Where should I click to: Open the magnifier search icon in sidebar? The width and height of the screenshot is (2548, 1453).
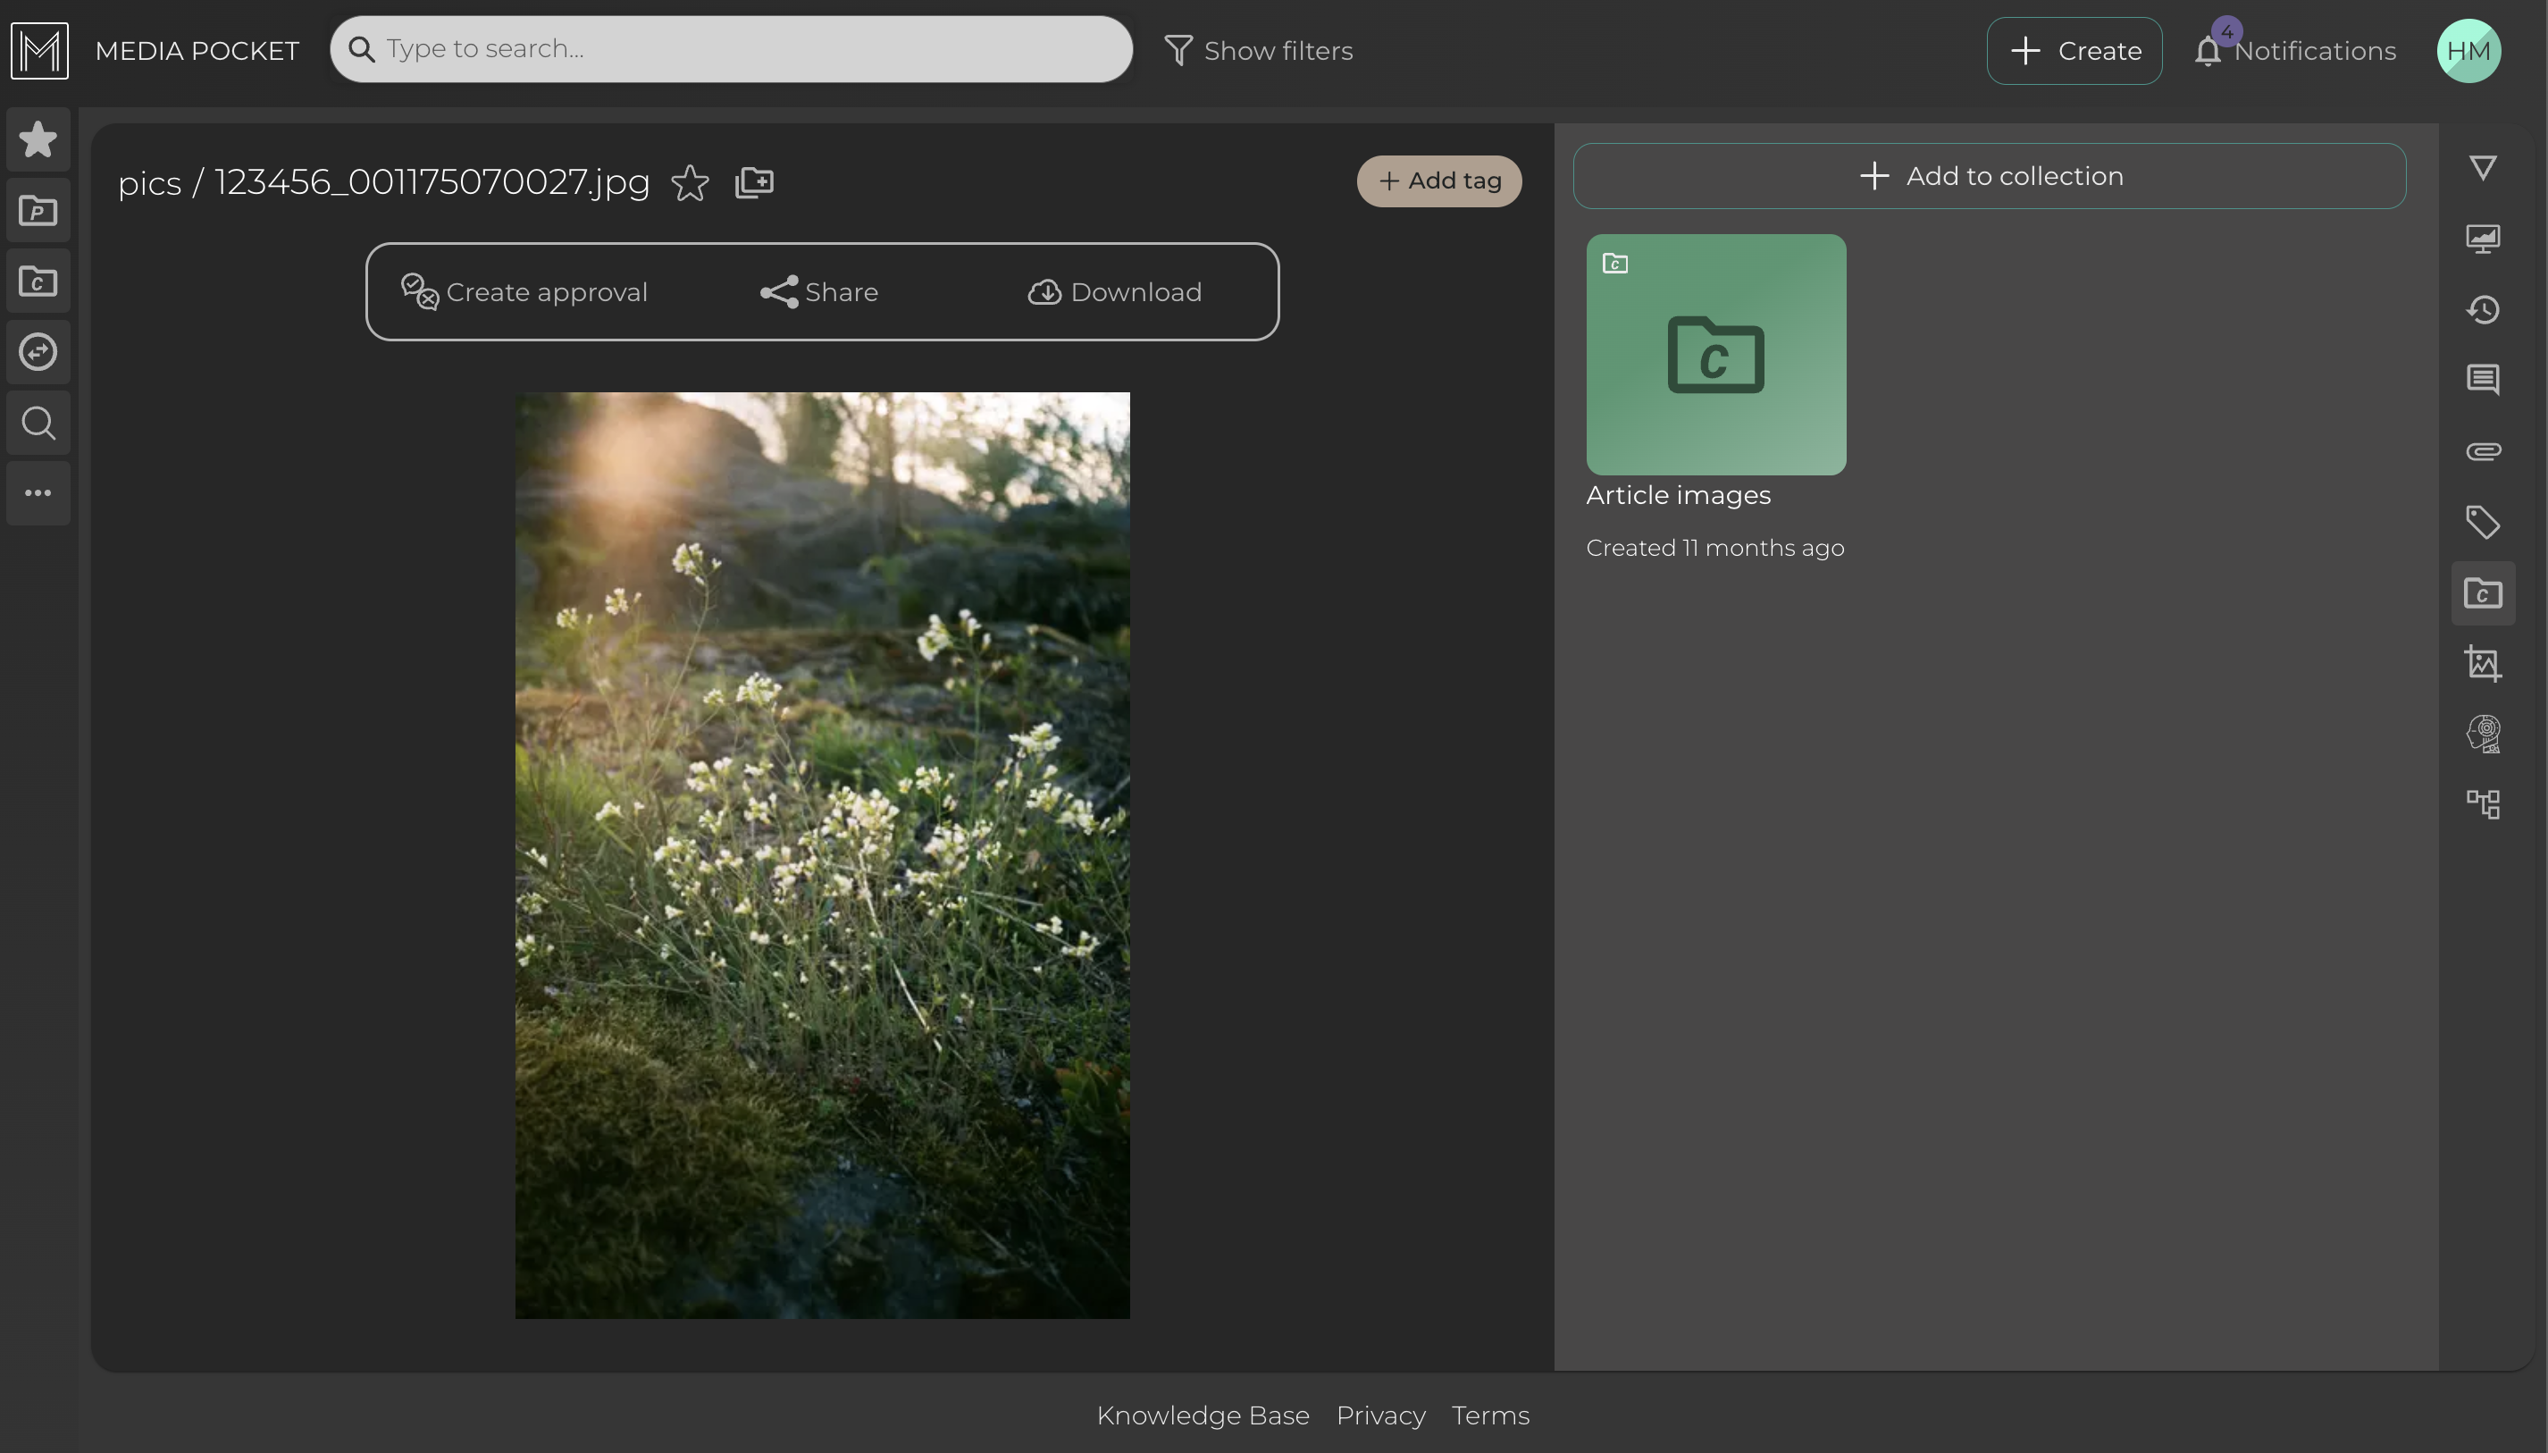(38, 424)
